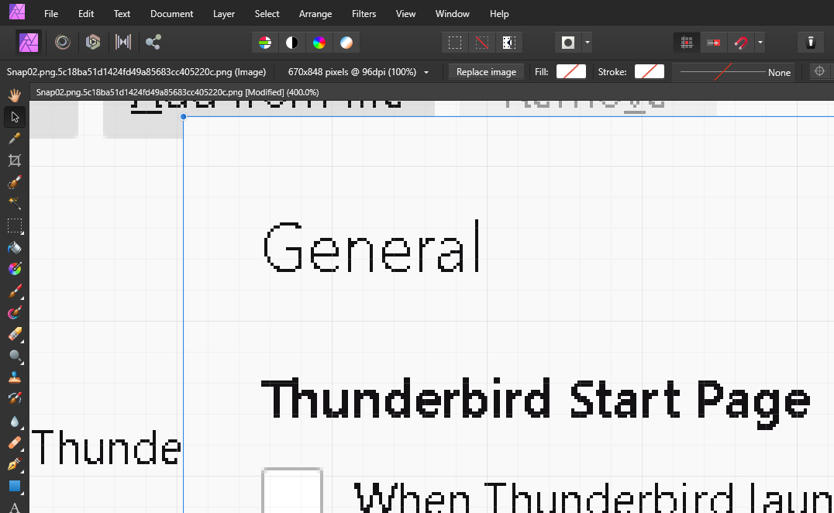Open the View menu
This screenshot has width=834, height=513.
pos(406,14)
